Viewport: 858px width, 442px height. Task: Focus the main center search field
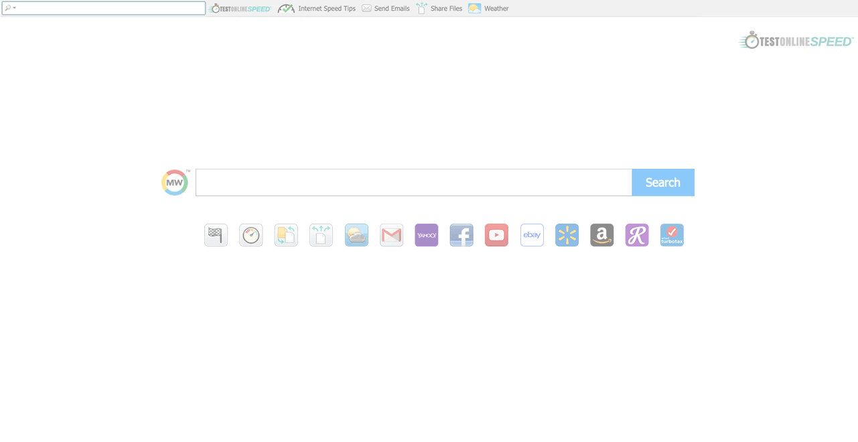point(414,182)
